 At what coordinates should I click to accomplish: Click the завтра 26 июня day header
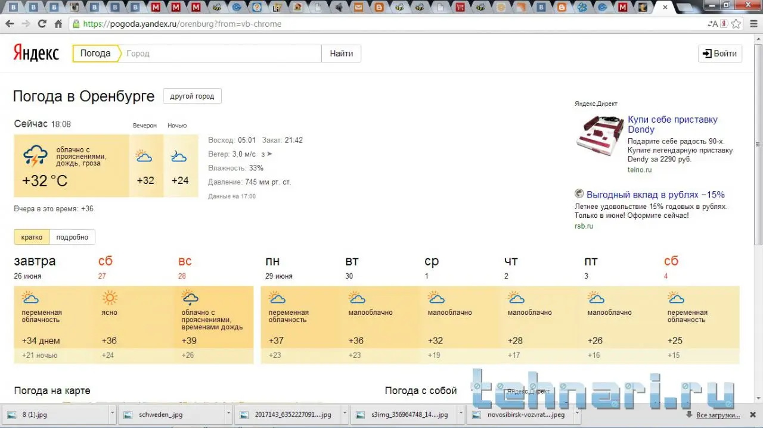coord(35,267)
